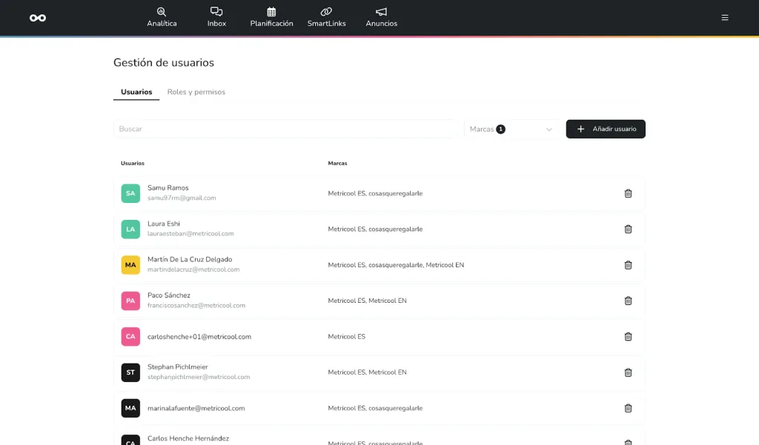The height and width of the screenshot is (445, 759).
Task: Click the Marcas column header
Action: pos(337,164)
